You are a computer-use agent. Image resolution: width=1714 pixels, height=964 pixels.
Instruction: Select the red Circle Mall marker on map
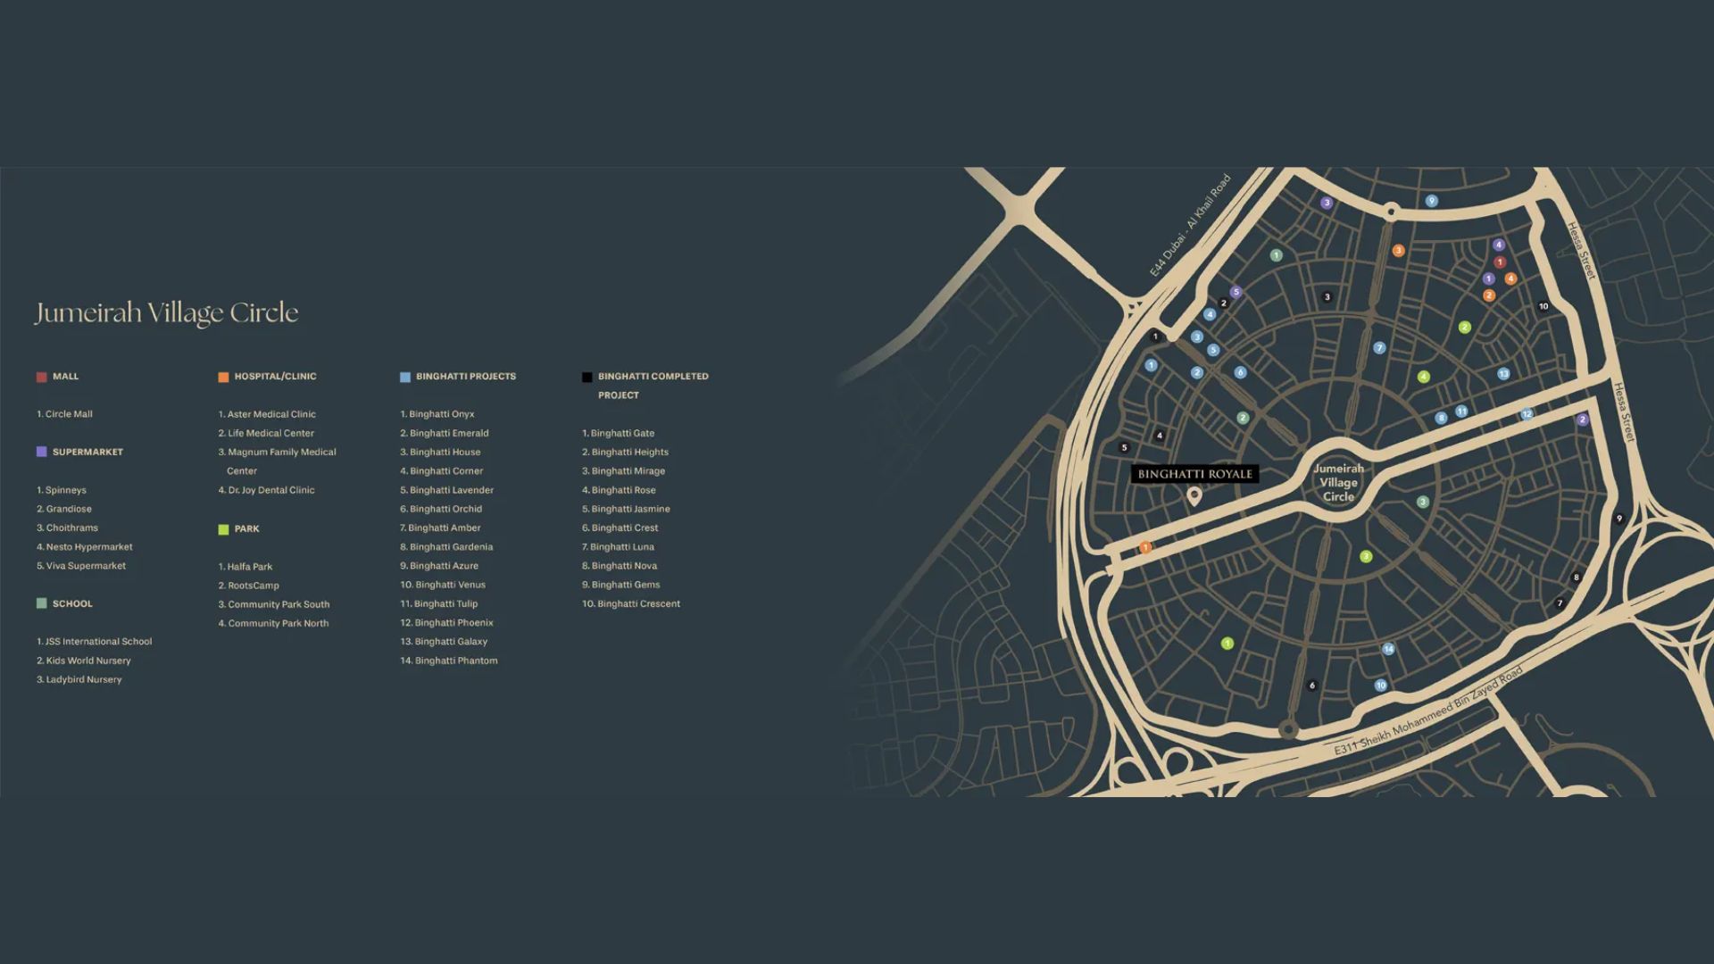pos(1500,262)
